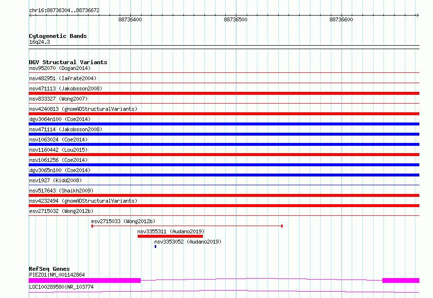The width and height of the screenshot is (433, 298).
Task: Select the RefSeq Genes track title
Action: tap(49, 269)
